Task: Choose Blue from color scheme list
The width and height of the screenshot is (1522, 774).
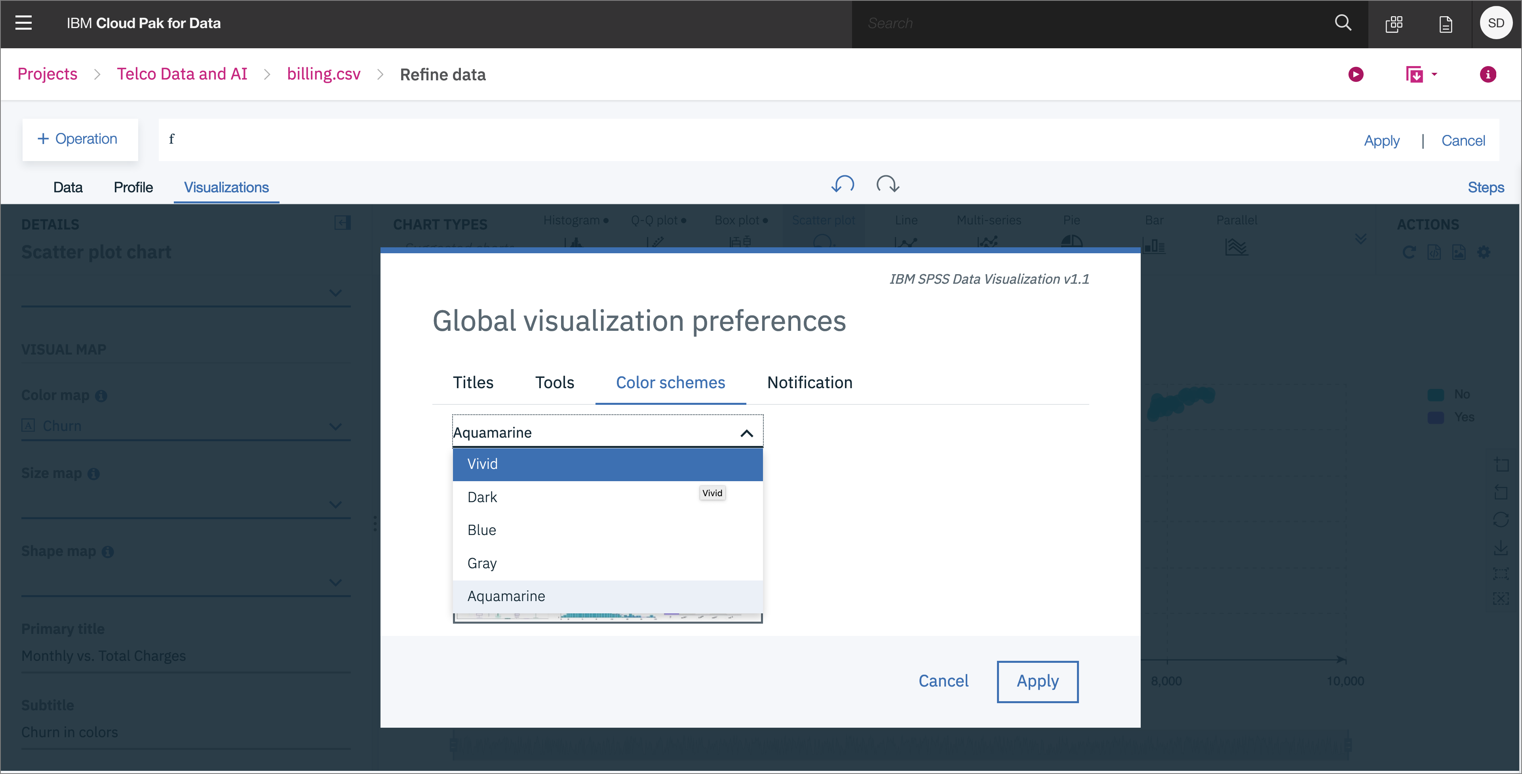Action: [607, 530]
